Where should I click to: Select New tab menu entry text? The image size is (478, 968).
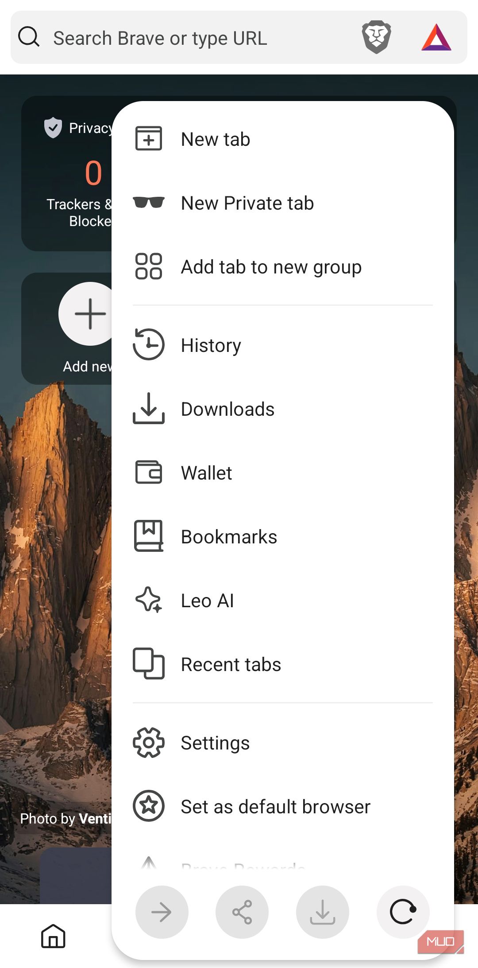[x=216, y=139]
